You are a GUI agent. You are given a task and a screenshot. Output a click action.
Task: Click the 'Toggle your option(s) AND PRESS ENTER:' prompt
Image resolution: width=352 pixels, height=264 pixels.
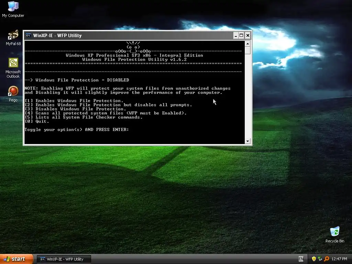[x=77, y=130]
